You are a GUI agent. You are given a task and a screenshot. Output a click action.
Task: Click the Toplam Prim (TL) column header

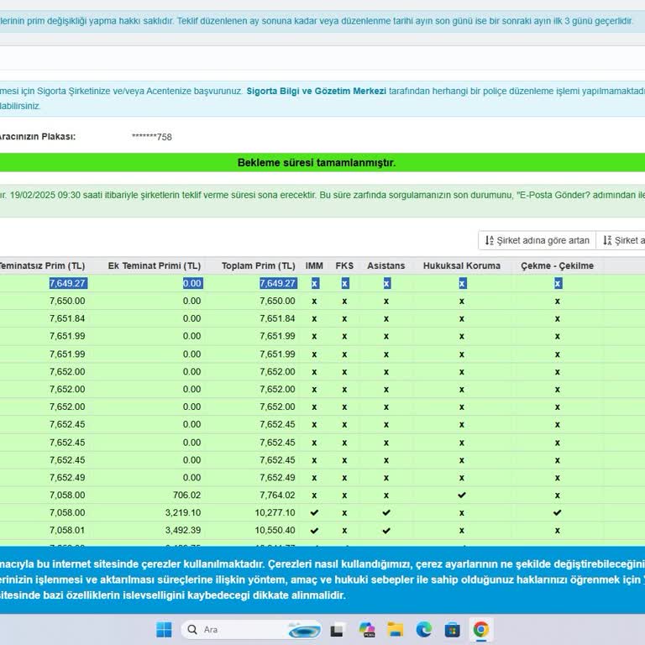259,265
